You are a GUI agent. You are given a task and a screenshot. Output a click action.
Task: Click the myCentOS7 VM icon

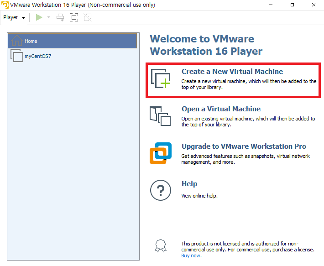click(17, 56)
